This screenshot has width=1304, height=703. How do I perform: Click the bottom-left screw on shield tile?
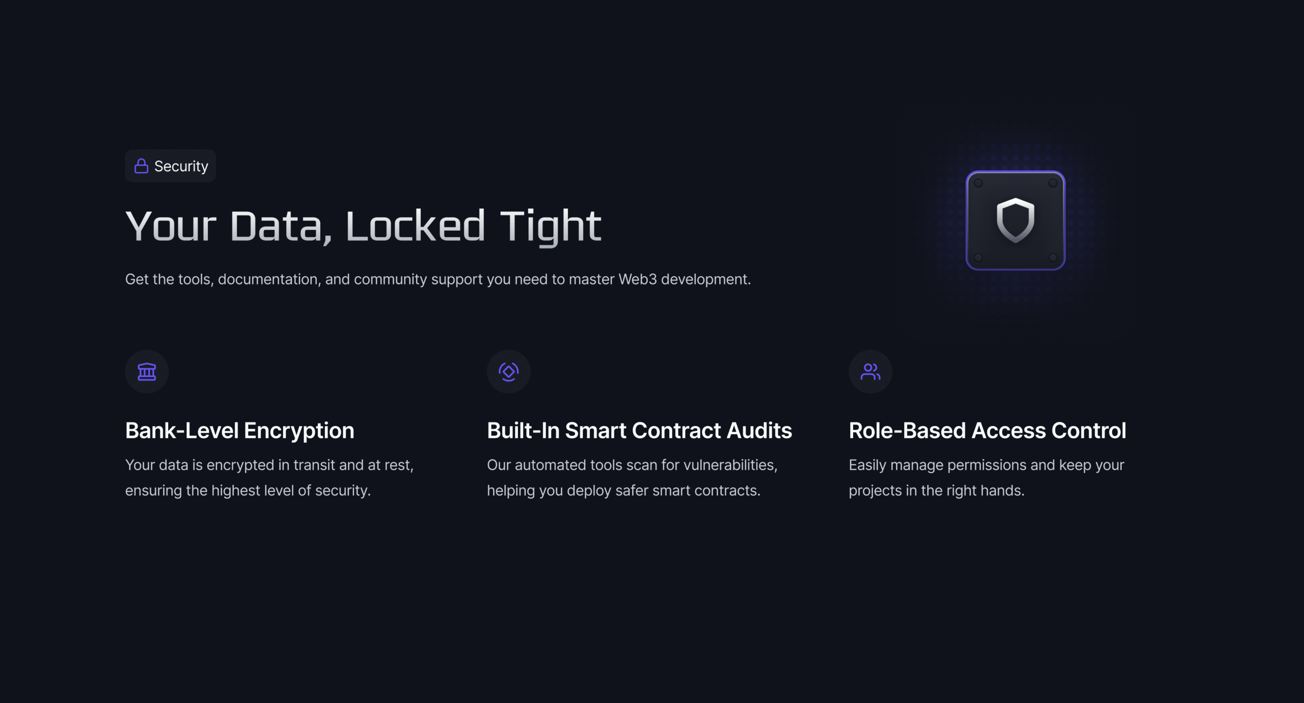[x=978, y=258]
